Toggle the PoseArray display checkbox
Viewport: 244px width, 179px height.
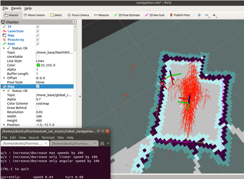[x=38, y=39]
